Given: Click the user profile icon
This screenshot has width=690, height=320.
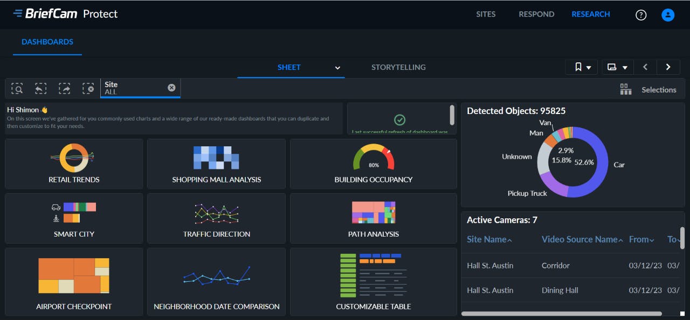Looking at the screenshot, I should pyautogui.click(x=667, y=15).
